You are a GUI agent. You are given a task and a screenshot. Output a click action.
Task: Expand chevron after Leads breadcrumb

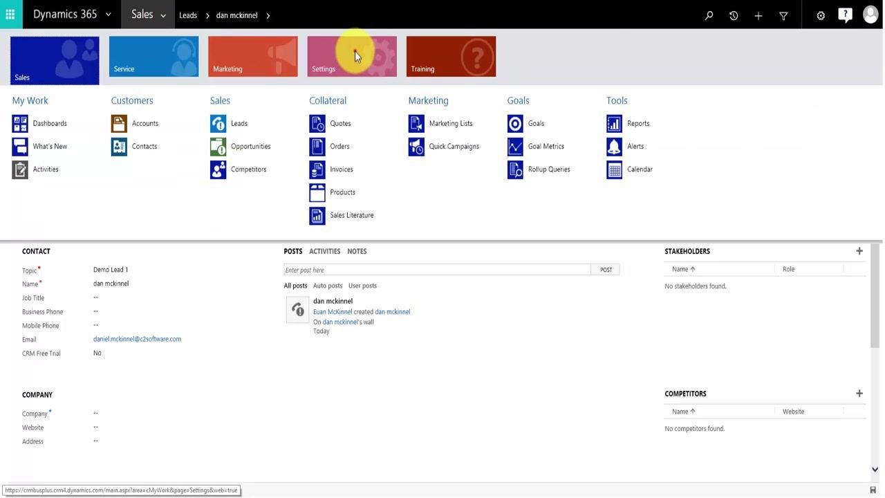(207, 15)
